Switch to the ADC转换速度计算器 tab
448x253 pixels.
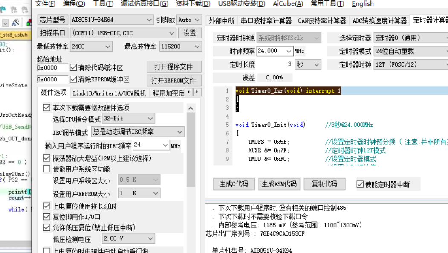tap(379, 20)
